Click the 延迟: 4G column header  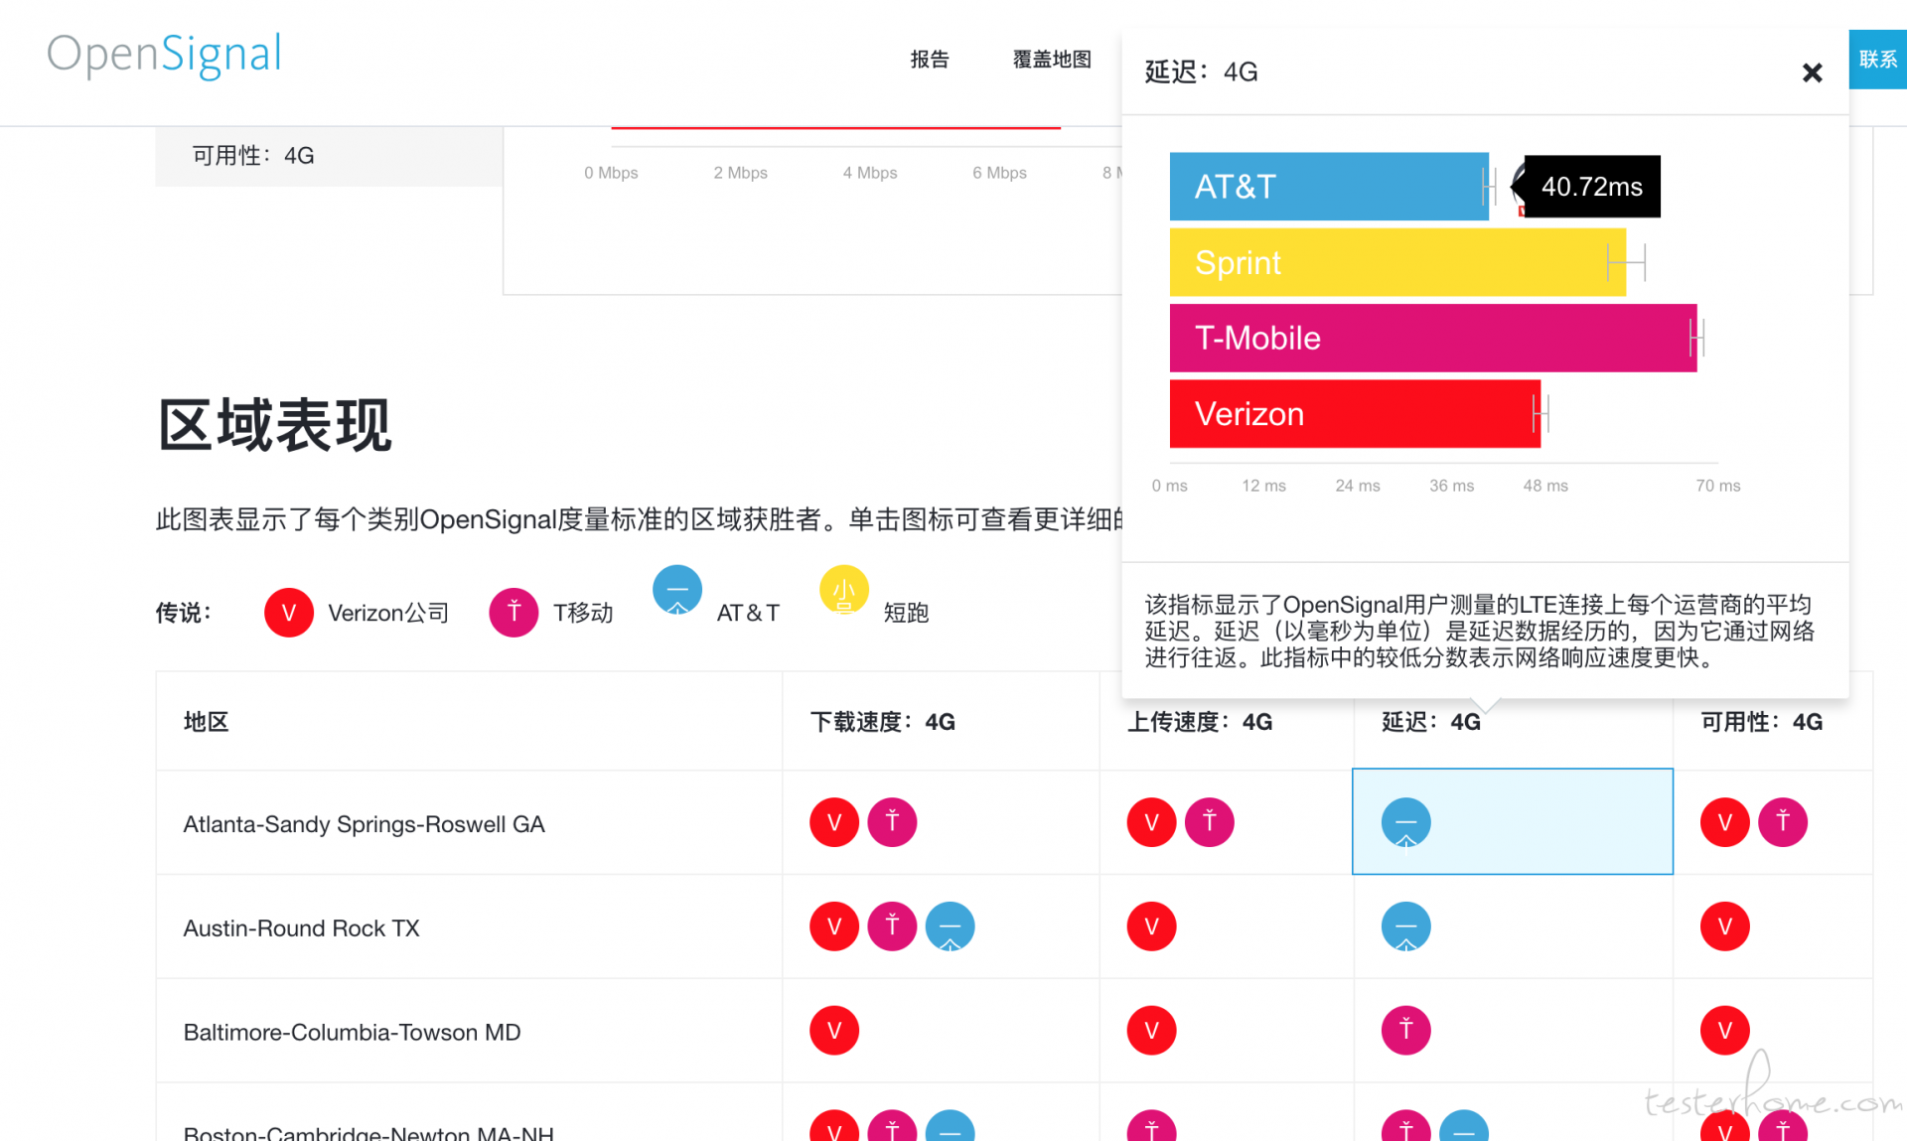coord(1431,722)
